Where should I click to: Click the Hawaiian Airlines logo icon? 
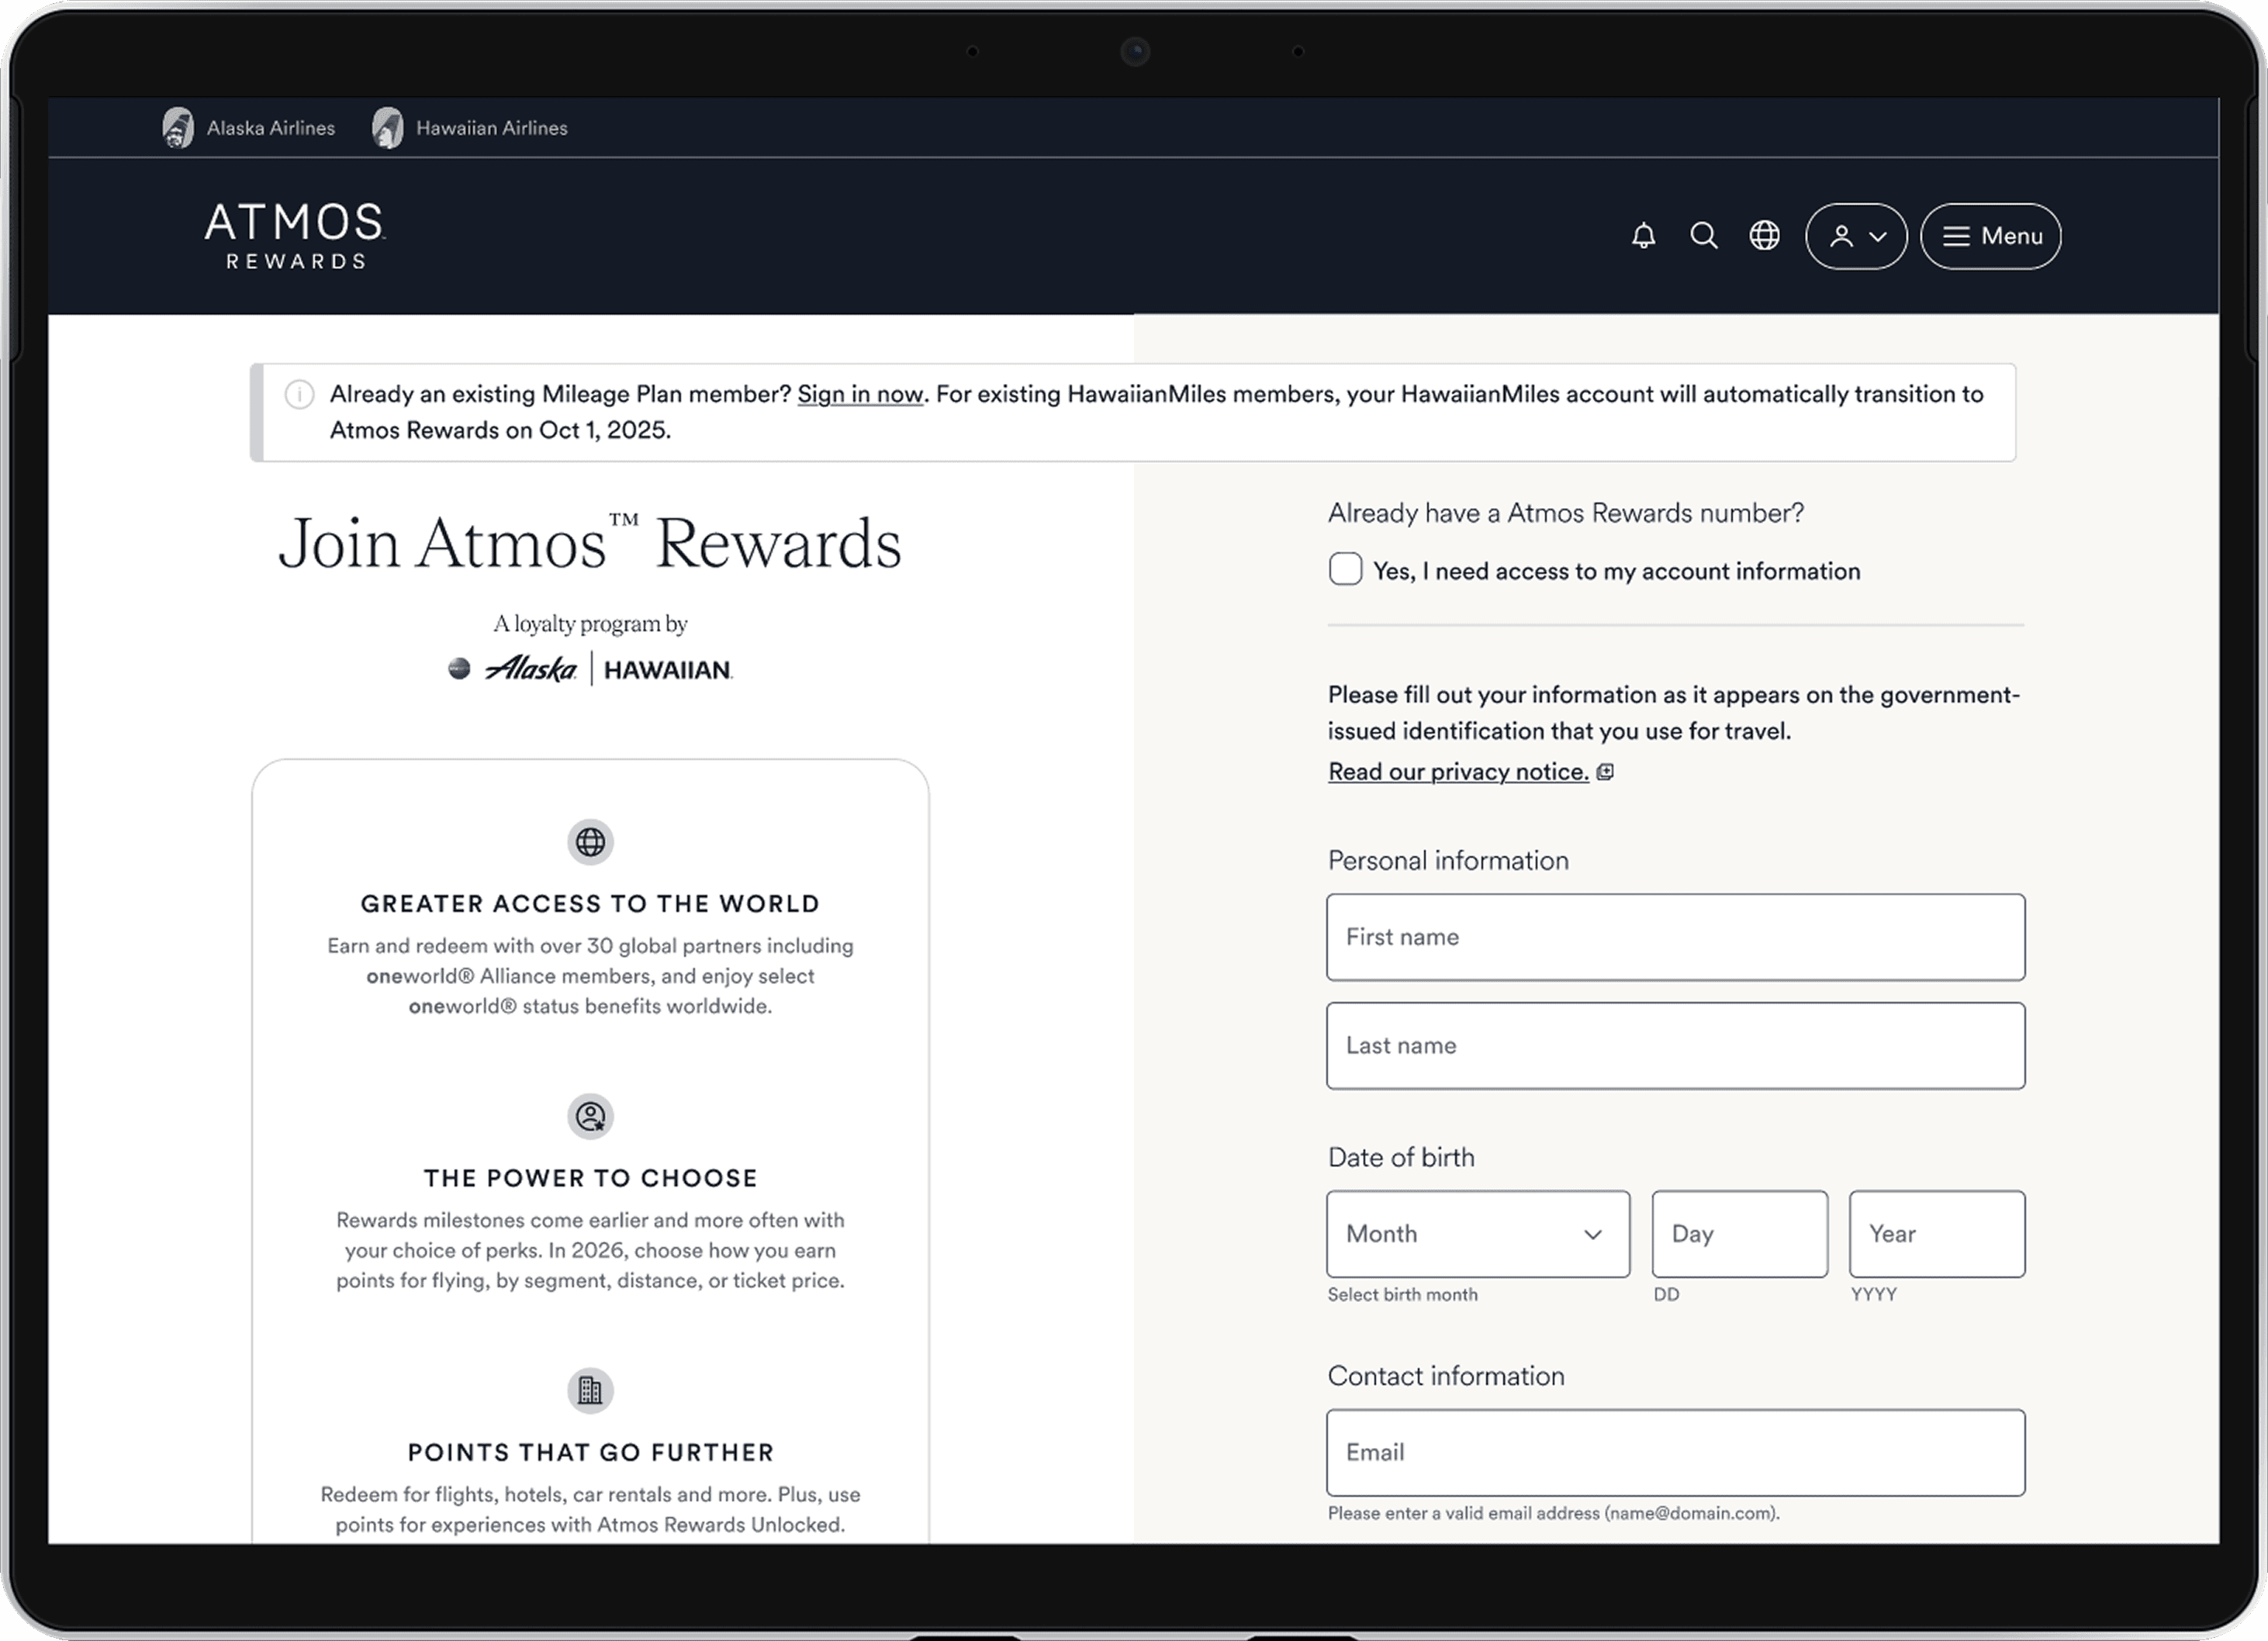click(x=388, y=128)
